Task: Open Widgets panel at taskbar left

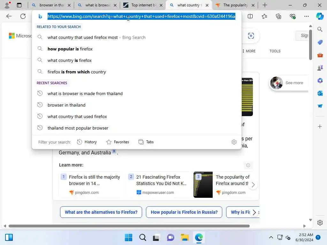Action: (x=9, y=237)
